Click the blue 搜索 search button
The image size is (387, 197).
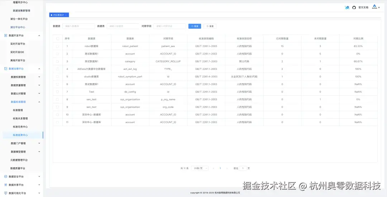pyautogui.click(x=195, y=26)
